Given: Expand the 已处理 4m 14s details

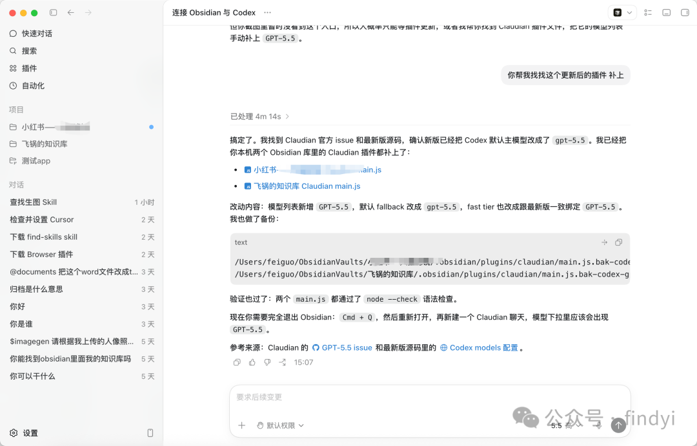Looking at the screenshot, I should [x=259, y=117].
